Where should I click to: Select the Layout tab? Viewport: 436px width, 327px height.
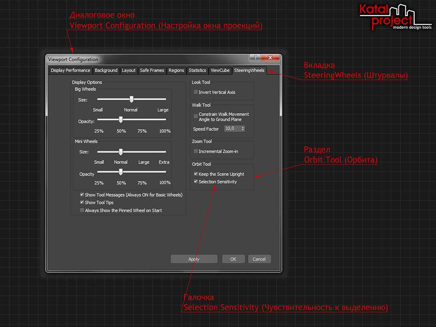pos(129,70)
